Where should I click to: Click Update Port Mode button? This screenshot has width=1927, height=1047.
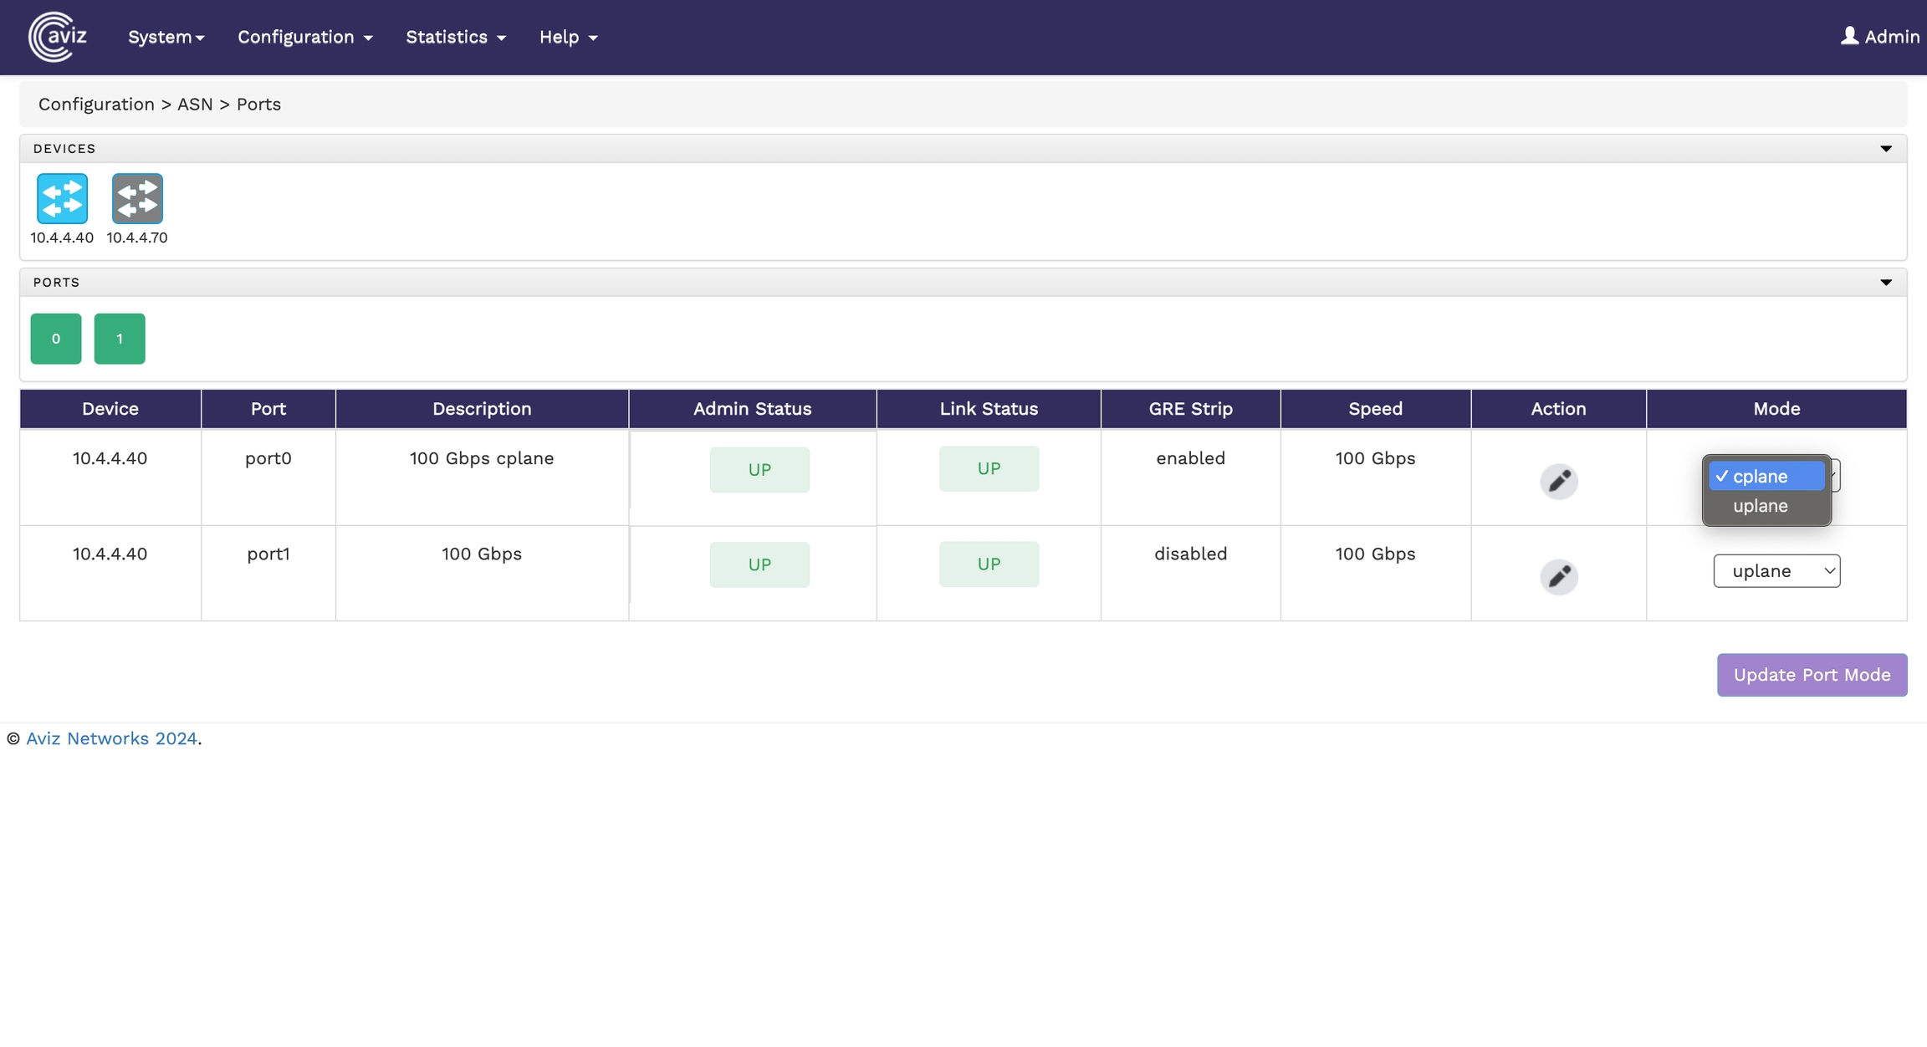pyautogui.click(x=1812, y=675)
